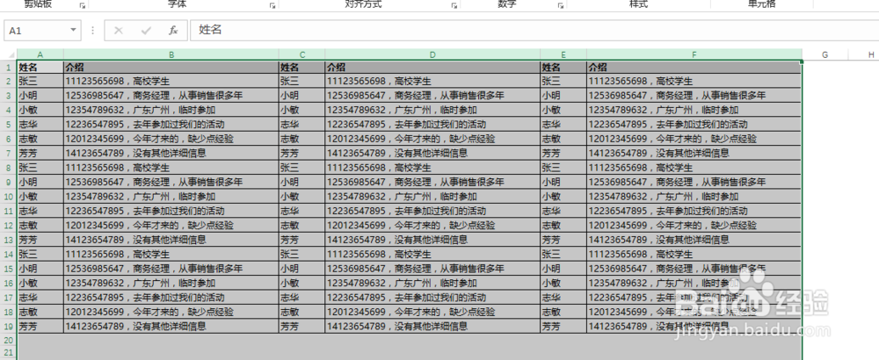Select column E header

click(x=563, y=54)
